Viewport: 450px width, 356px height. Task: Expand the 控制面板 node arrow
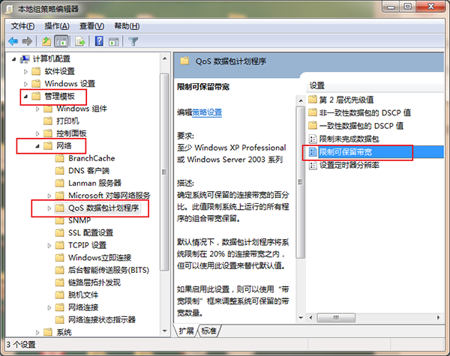tap(37, 133)
